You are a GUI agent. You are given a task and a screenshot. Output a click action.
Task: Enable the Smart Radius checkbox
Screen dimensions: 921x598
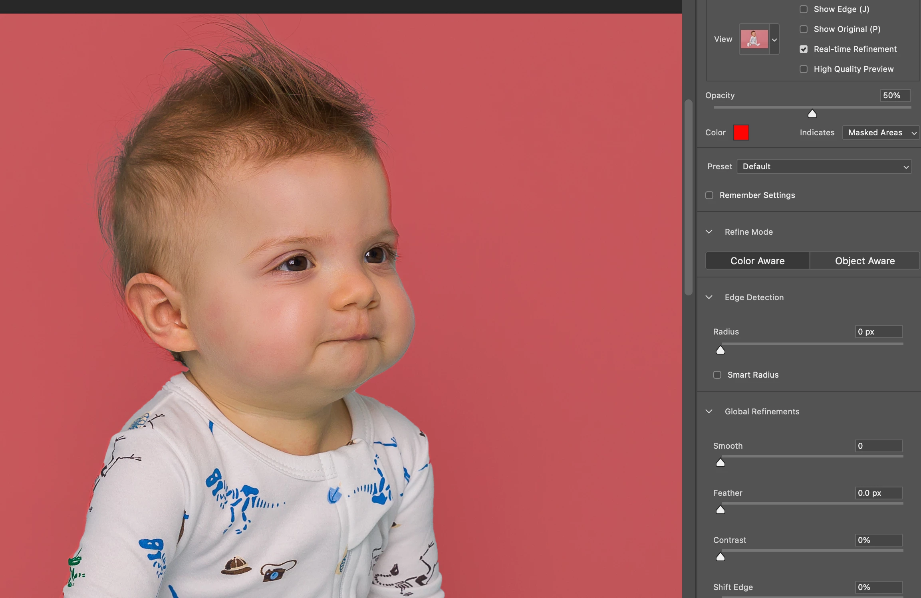pyautogui.click(x=717, y=375)
